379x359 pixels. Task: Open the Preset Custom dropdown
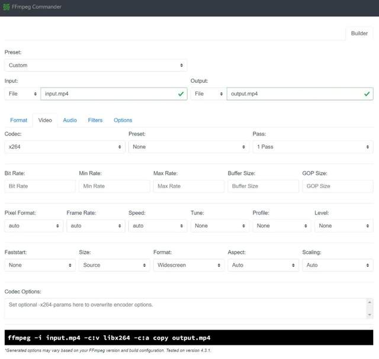pyautogui.click(x=95, y=66)
